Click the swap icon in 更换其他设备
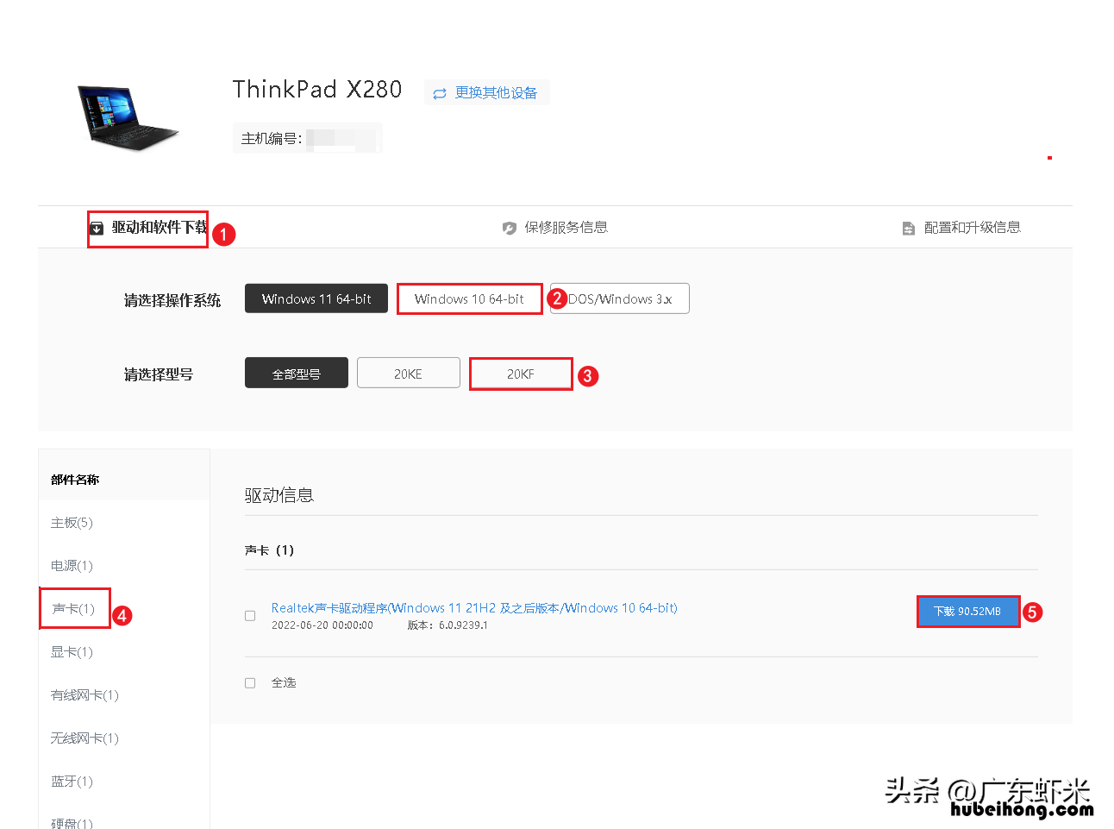Image resolution: width=1114 pixels, height=829 pixels. pyautogui.click(x=440, y=93)
